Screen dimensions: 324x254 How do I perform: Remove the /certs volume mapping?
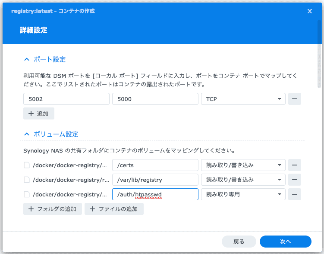point(295,165)
